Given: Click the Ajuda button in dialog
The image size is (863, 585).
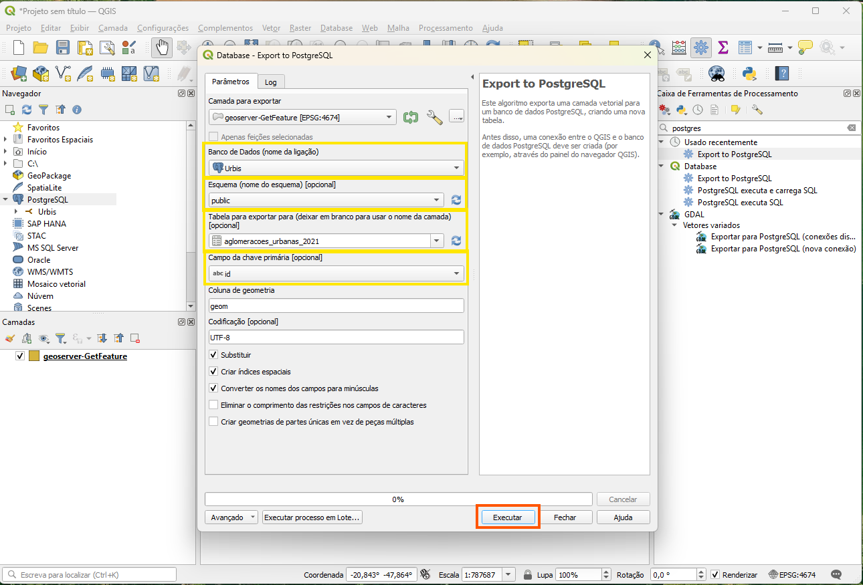Looking at the screenshot, I should click(623, 517).
